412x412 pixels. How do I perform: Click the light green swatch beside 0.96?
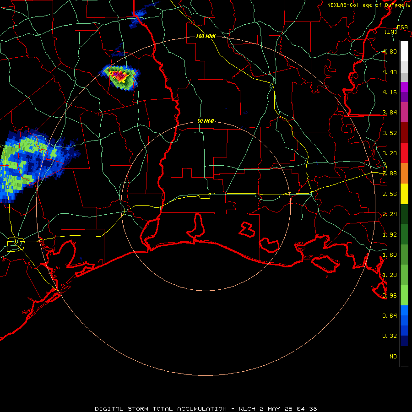click(x=404, y=295)
